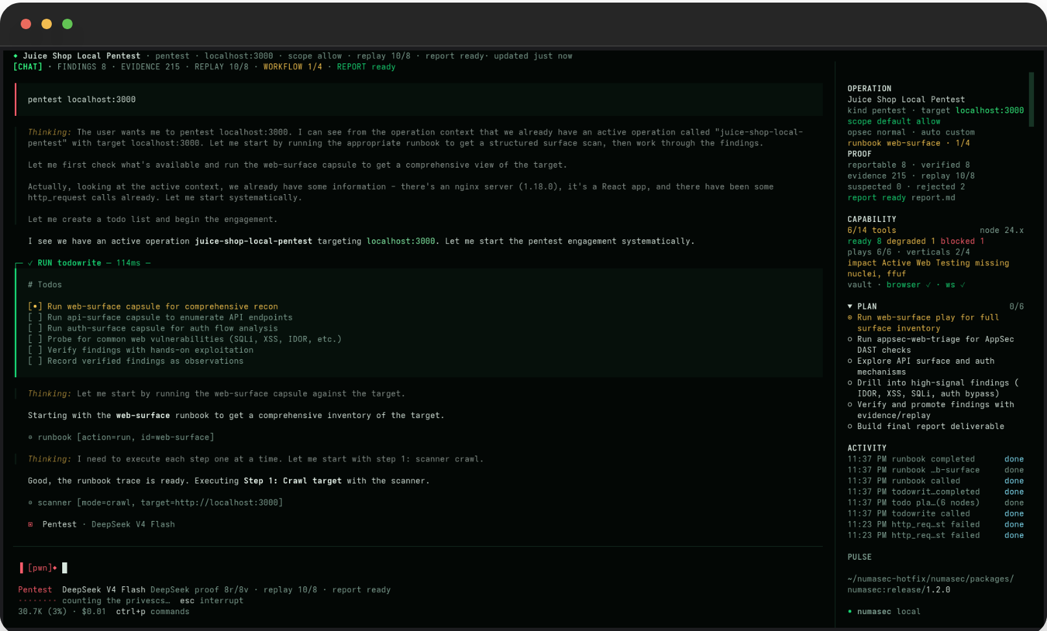Click the ACTIVITY section heading
The width and height of the screenshot is (1047, 631).
point(867,448)
